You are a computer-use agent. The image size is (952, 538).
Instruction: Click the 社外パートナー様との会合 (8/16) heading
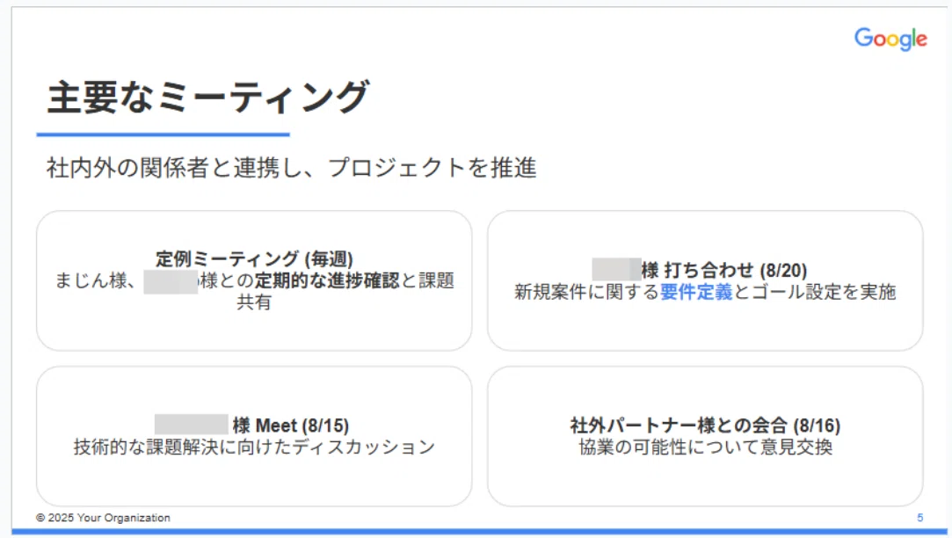click(705, 425)
